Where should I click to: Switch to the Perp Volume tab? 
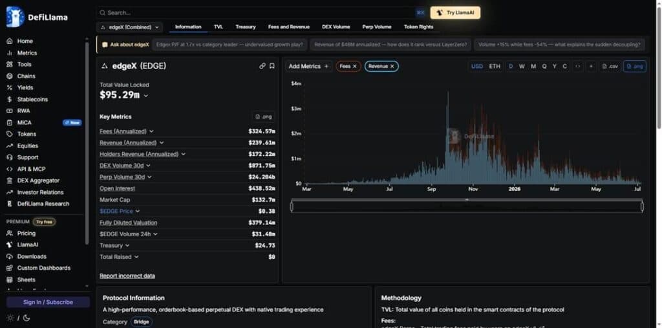coord(377,27)
